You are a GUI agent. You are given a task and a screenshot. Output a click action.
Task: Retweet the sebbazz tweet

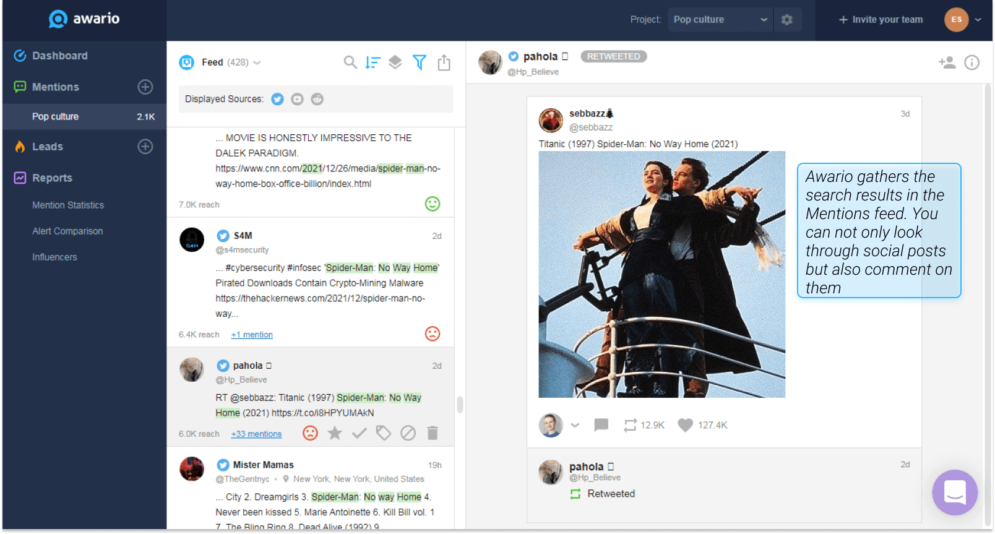(x=631, y=426)
